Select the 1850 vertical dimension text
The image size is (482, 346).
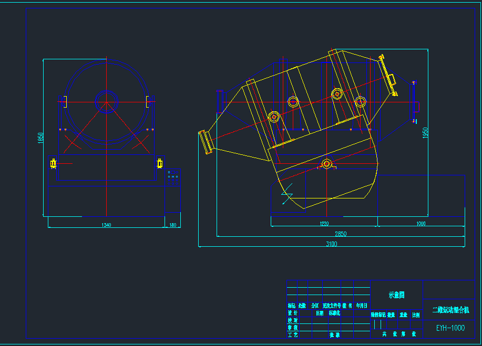click(x=40, y=138)
